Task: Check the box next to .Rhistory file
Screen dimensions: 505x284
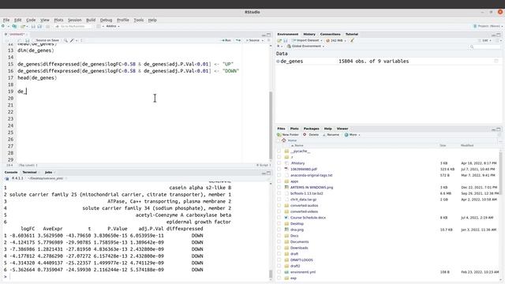Action: tap(279, 163)
